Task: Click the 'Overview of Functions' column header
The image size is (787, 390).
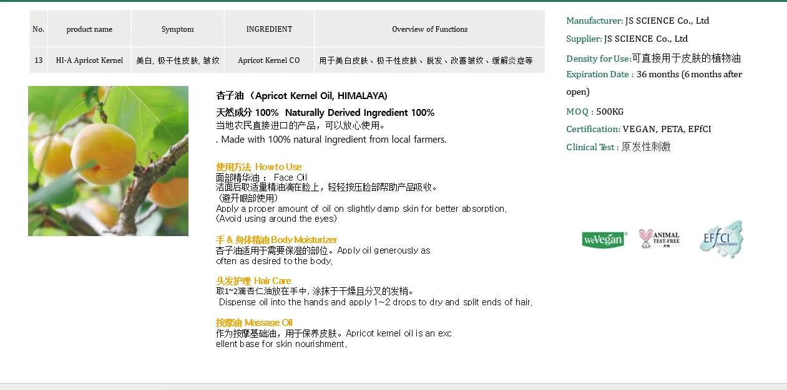Action: pyautogui.click(x=429, y=29)
